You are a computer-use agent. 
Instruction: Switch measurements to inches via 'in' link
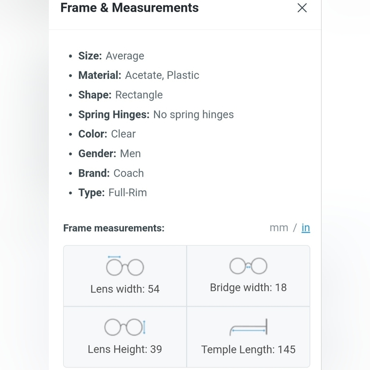[306, 228]
